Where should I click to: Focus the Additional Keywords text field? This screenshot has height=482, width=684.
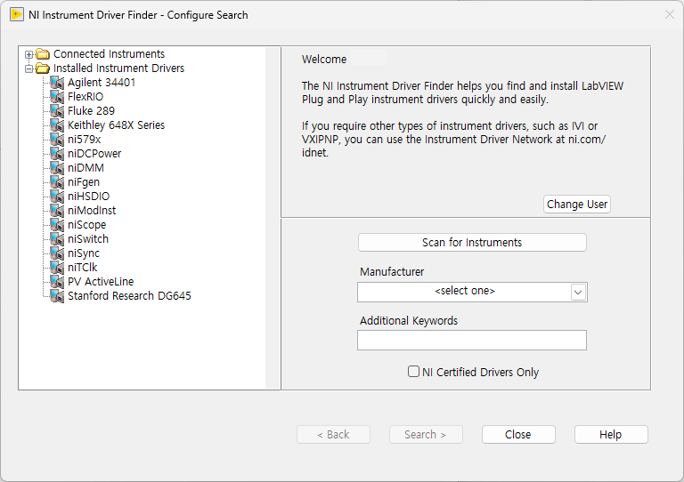click(x=472, y=340)
